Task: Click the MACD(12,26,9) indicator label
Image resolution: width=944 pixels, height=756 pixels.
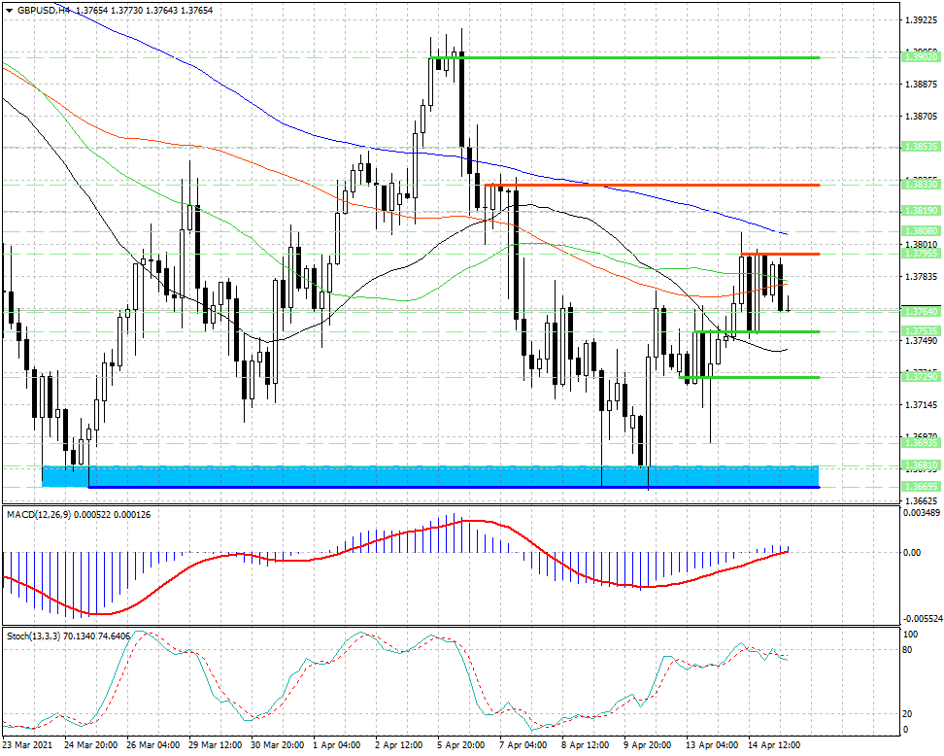Action: click(37, 514)
